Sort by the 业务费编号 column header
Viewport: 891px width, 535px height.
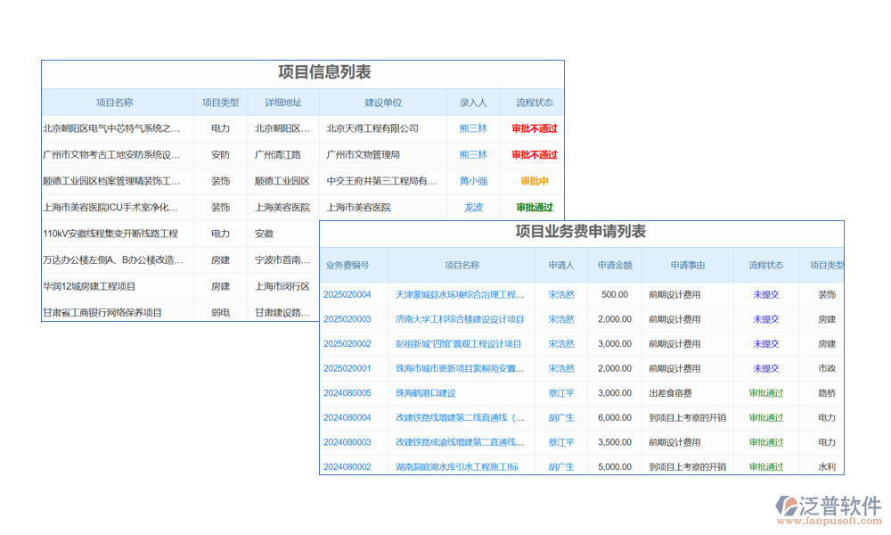coord(347,265)
